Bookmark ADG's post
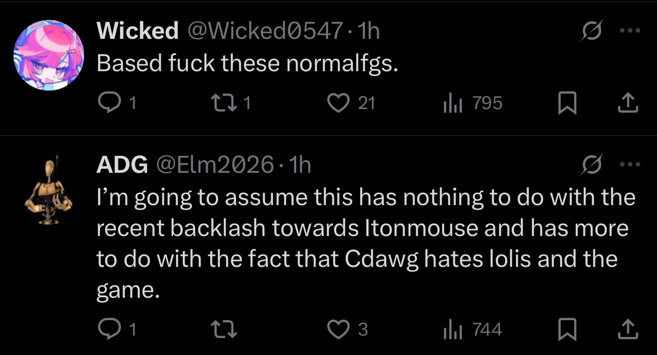This screenshot has width=657, height=355. 567,330
